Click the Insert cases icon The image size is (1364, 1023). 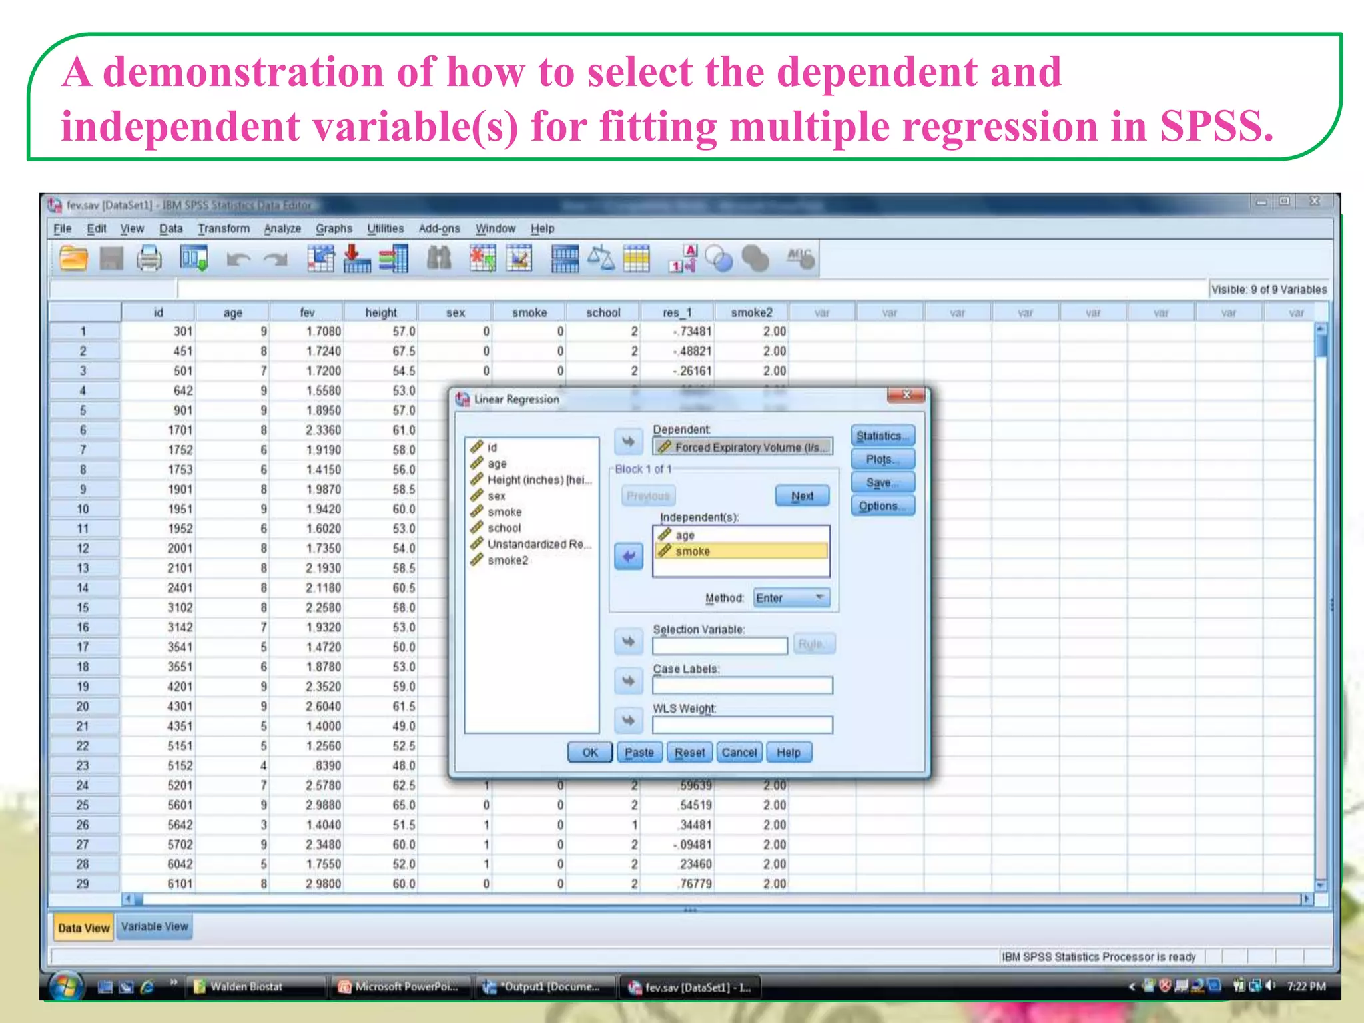[483, 259]
